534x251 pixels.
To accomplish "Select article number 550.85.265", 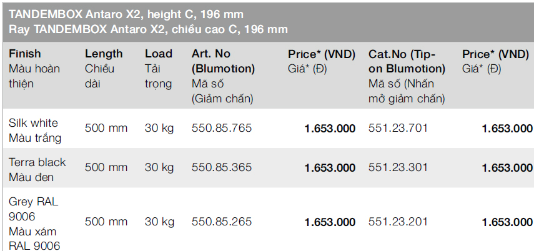I will pyautogui.click(x=222, y=222).
